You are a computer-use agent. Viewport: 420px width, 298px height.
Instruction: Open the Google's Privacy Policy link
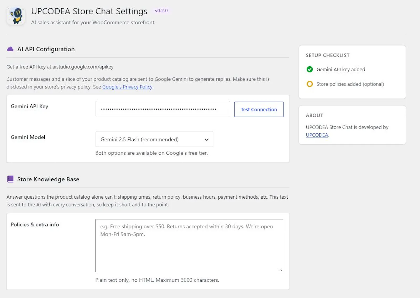pos(127,87)
